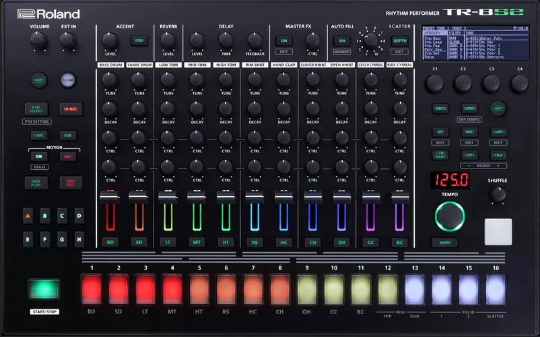Click the left SHIFT button beside CLEAR
Image resolution: width=540 pixels, height=337 pixels.
pyautogui.click(x=39, y=80)
